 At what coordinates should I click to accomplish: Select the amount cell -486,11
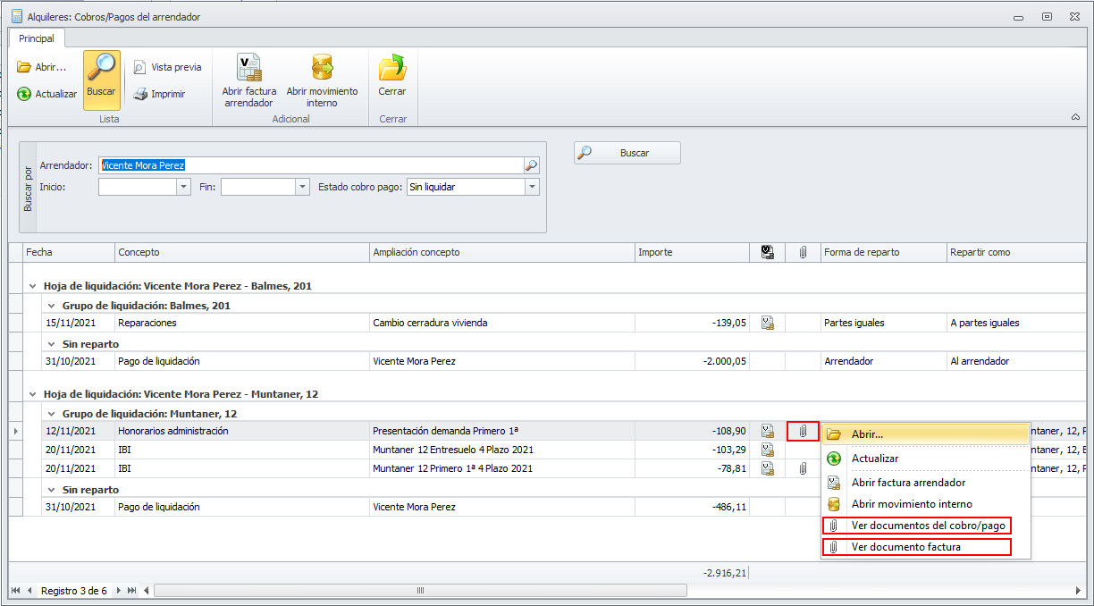(x=692, y=507)
